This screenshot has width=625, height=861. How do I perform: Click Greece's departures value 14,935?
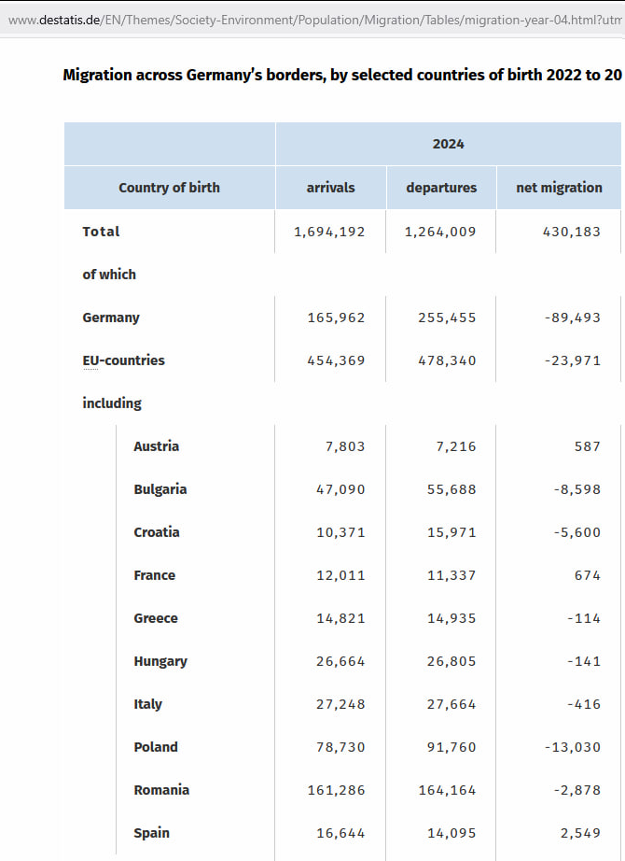[451, 618]
